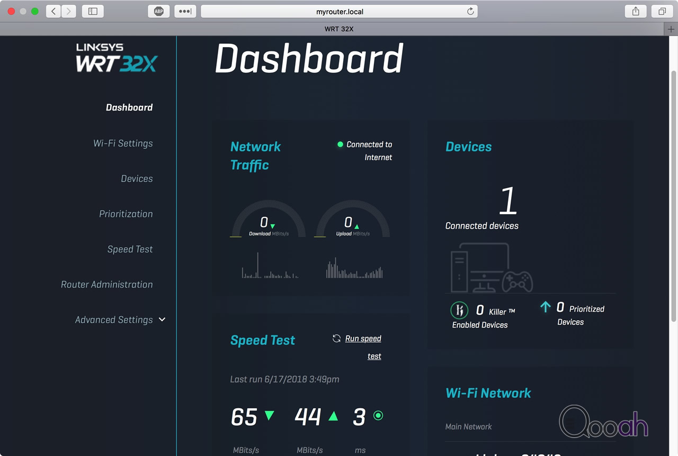678x456 pixels.
Task: Click the Network Traffic card heading
Action: [x=256, y=156]
